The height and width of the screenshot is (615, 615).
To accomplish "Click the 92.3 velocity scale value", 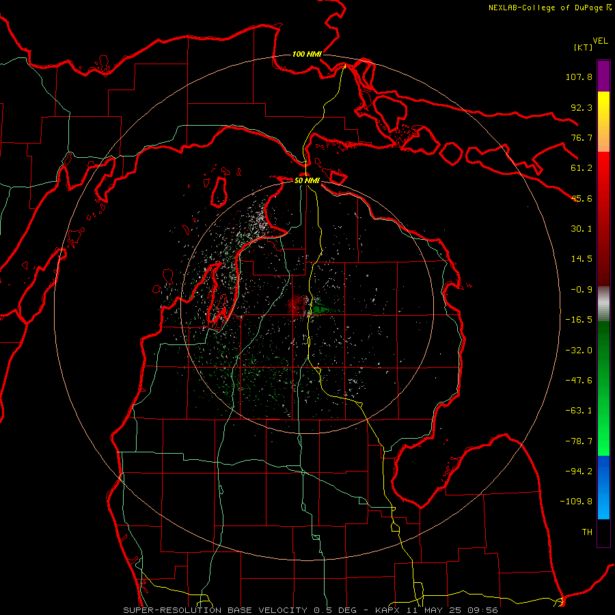I will (582, 107).
